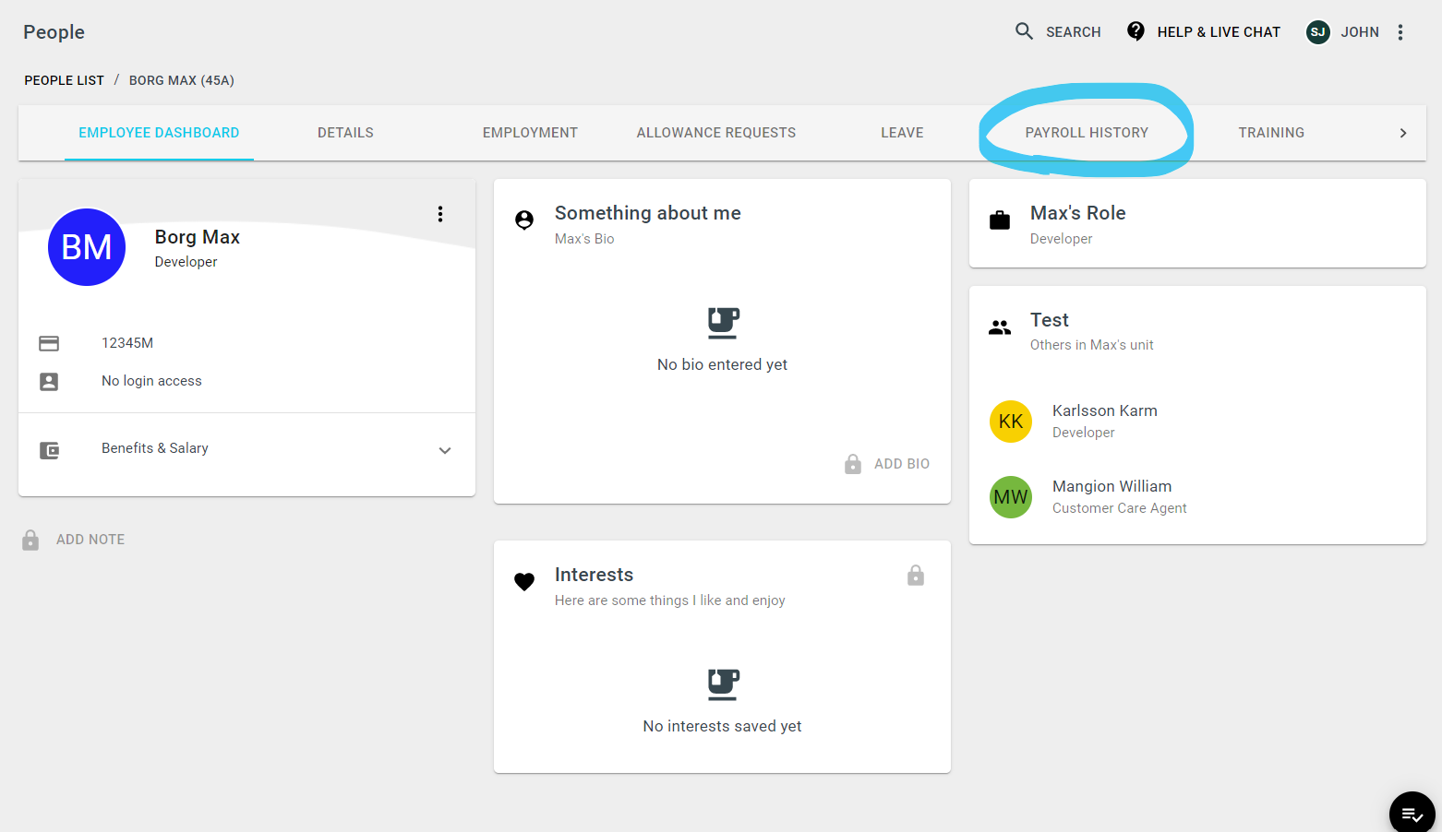Viewport: 1442px width, 832px height.
Task: Click the KK avatar for Karlsson Karm
Action: [x=1011, y=422]
